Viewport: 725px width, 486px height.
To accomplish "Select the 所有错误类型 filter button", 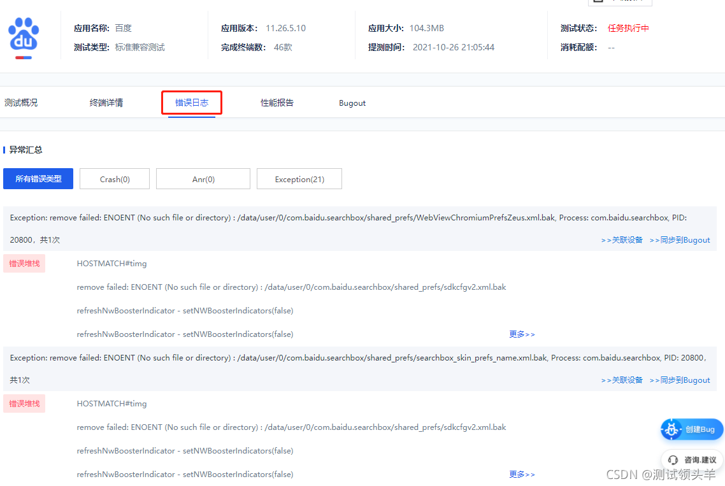I will [38, 178].
